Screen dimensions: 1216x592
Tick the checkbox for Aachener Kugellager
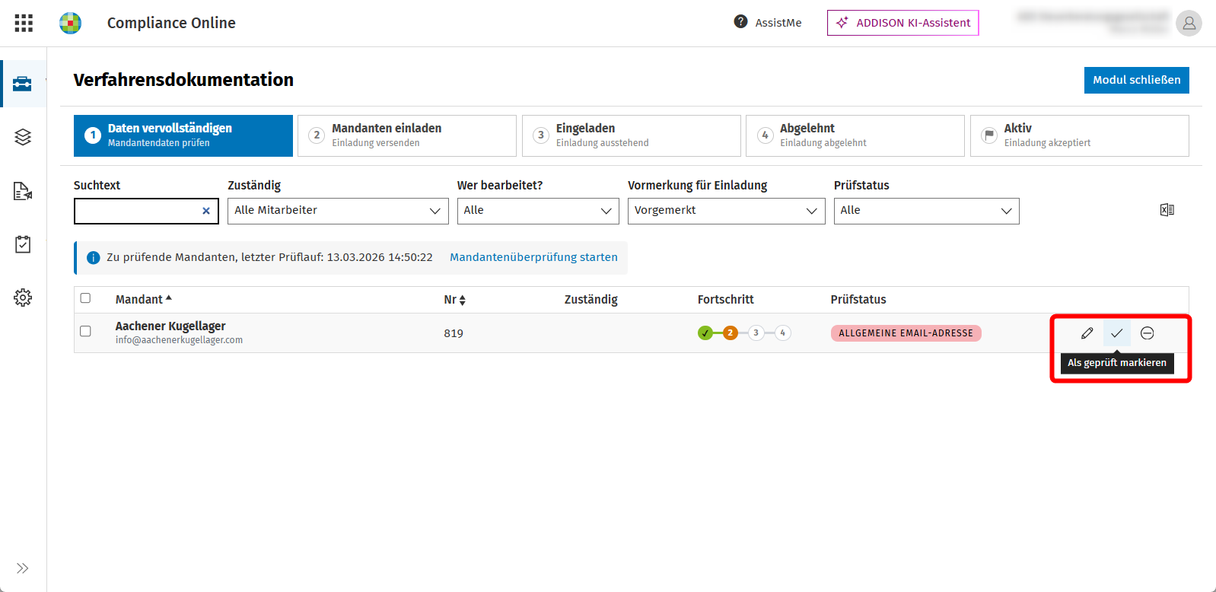85,331
